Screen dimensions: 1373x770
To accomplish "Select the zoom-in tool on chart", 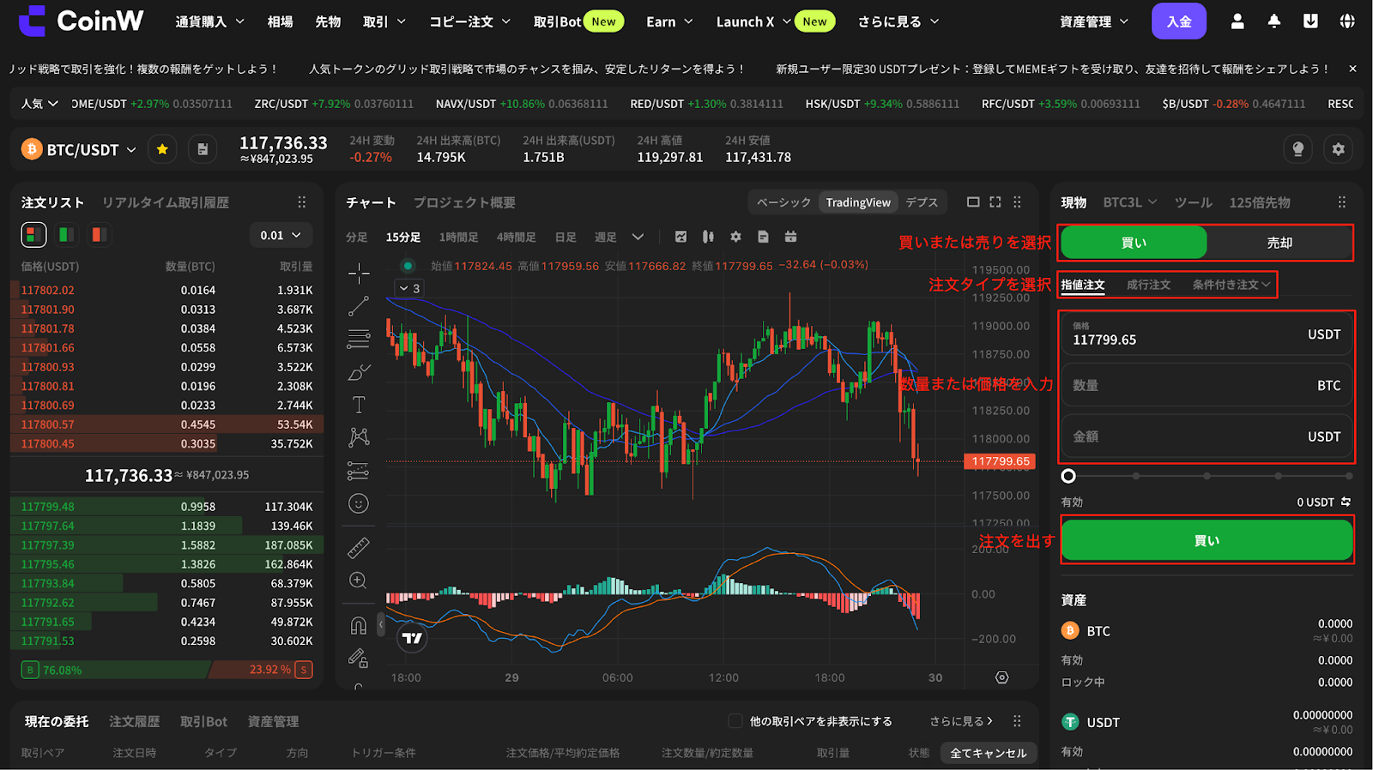I will pyautogui.click(x=359, y=581).
